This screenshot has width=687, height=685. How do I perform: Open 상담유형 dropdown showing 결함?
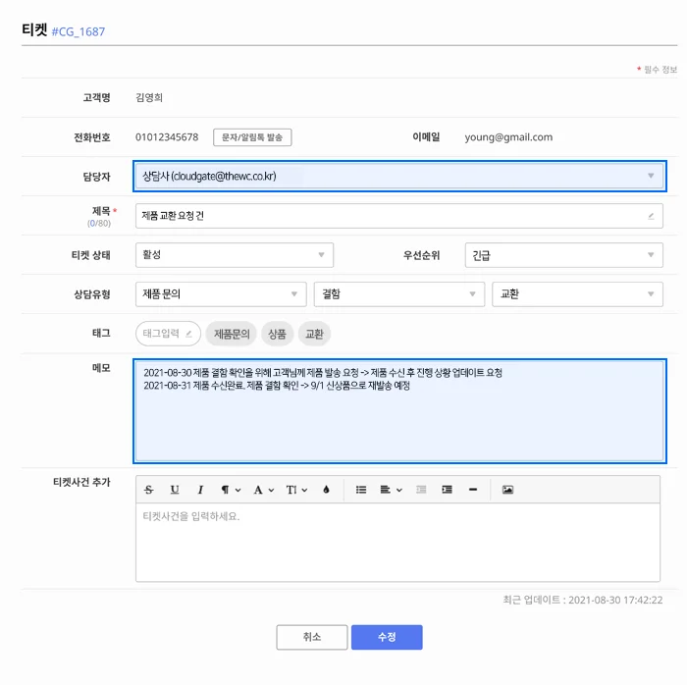[399, 294]
